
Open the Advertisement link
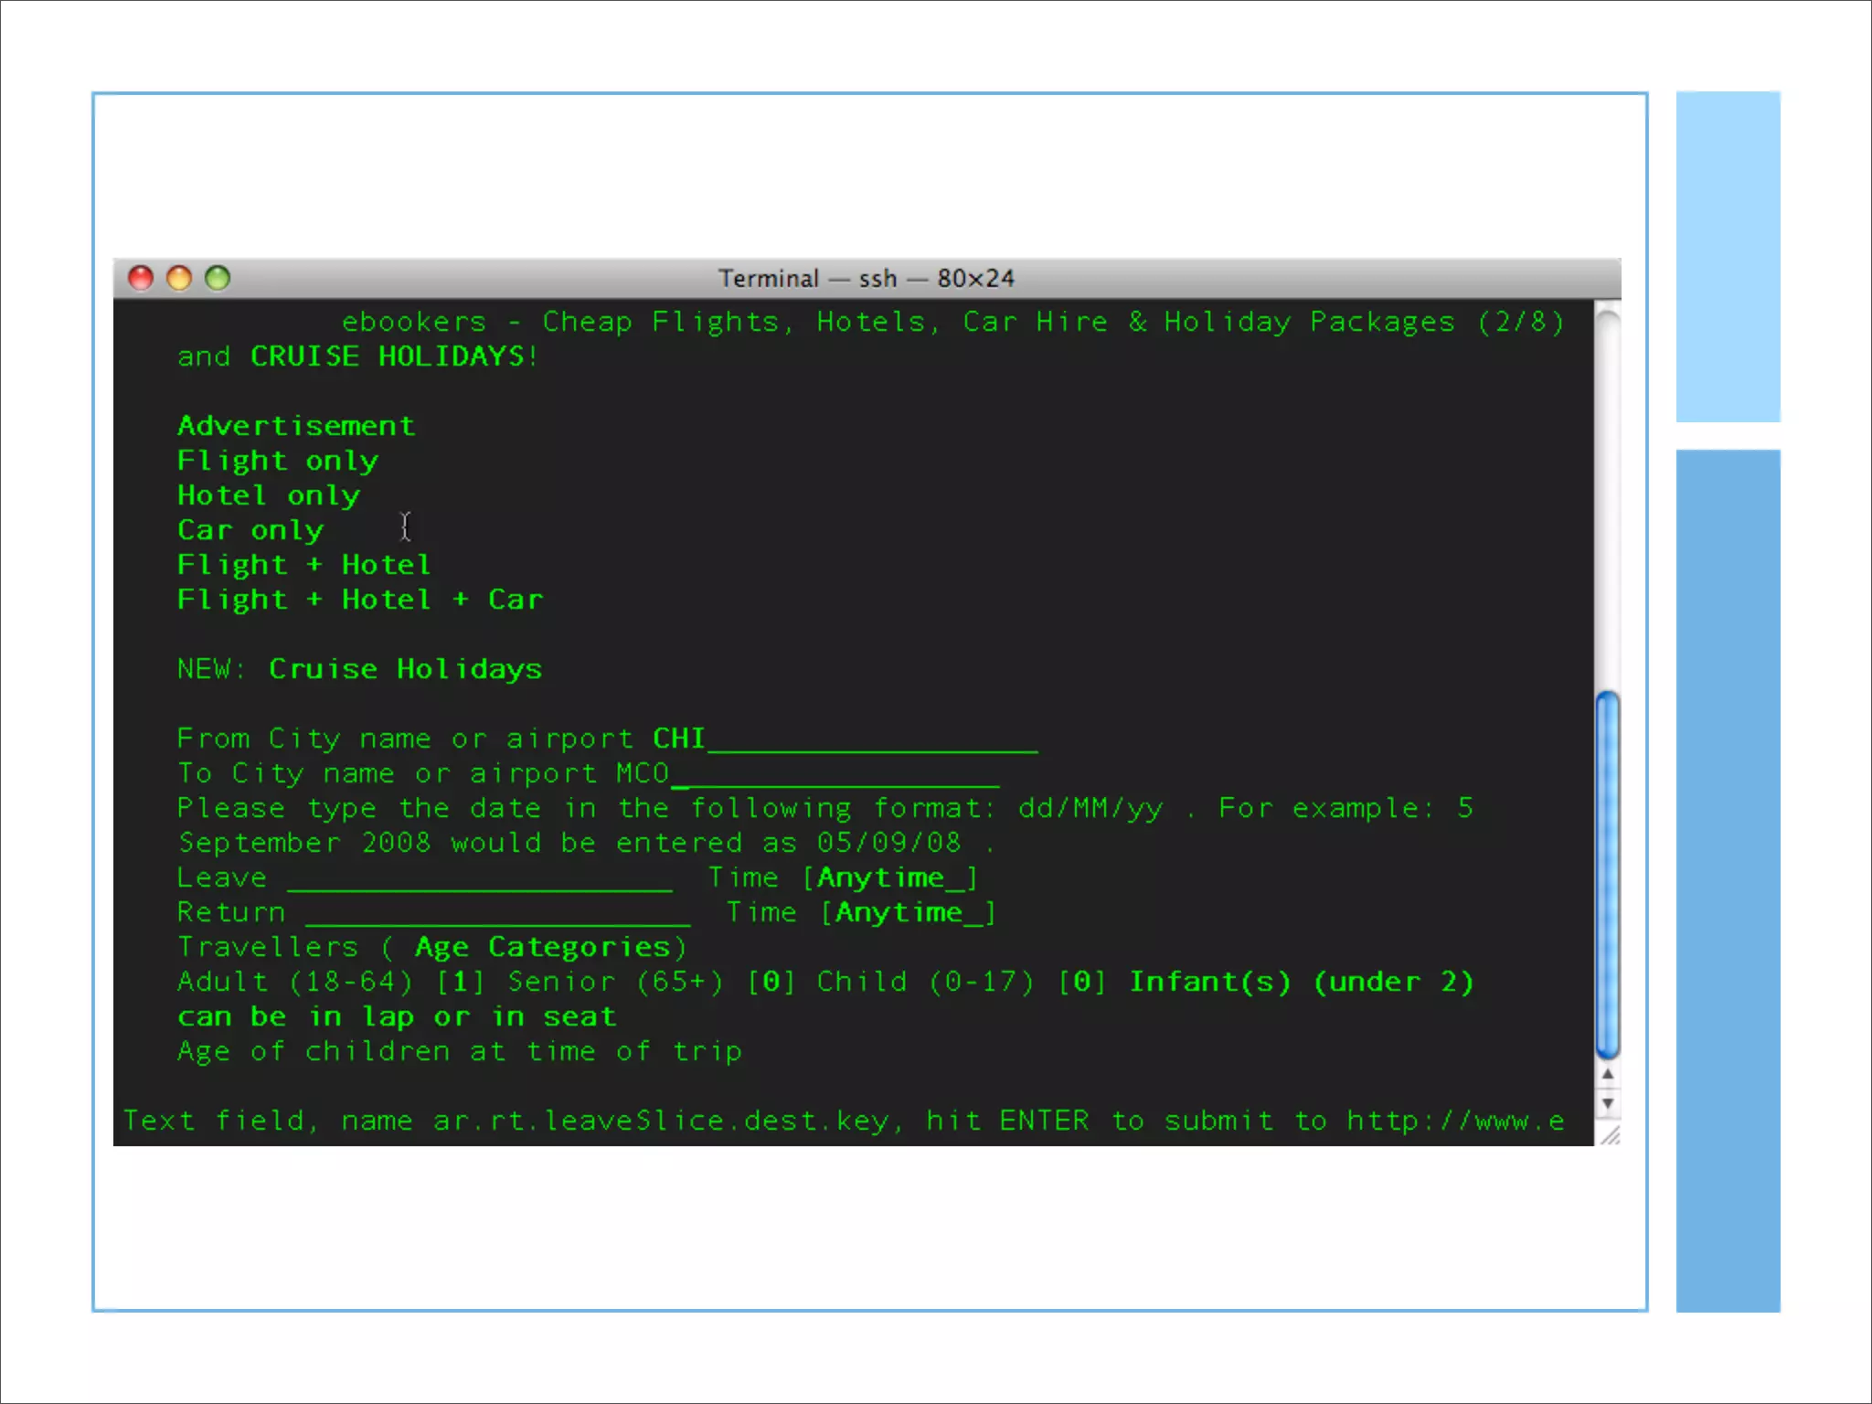click(x=296, y=426)
